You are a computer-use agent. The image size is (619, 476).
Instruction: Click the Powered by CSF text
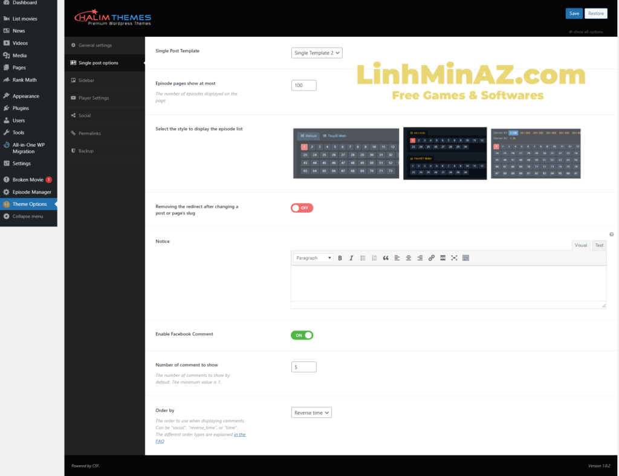(85, 466)
